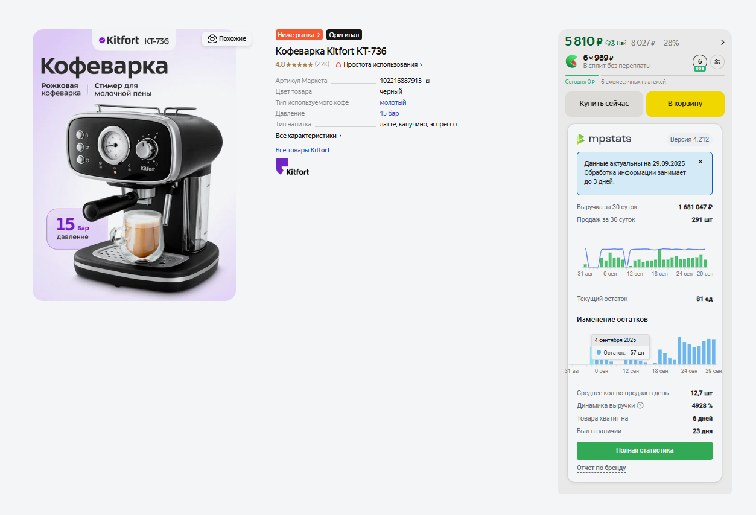This screenshot has width=756, height=515.
Task: Click the green Split pie icon
Action: coord(572,62)
